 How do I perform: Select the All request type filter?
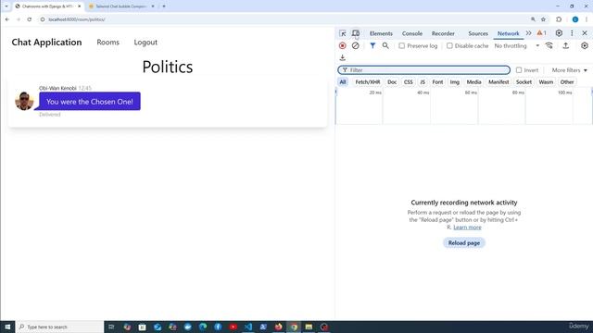coord(343,82)
